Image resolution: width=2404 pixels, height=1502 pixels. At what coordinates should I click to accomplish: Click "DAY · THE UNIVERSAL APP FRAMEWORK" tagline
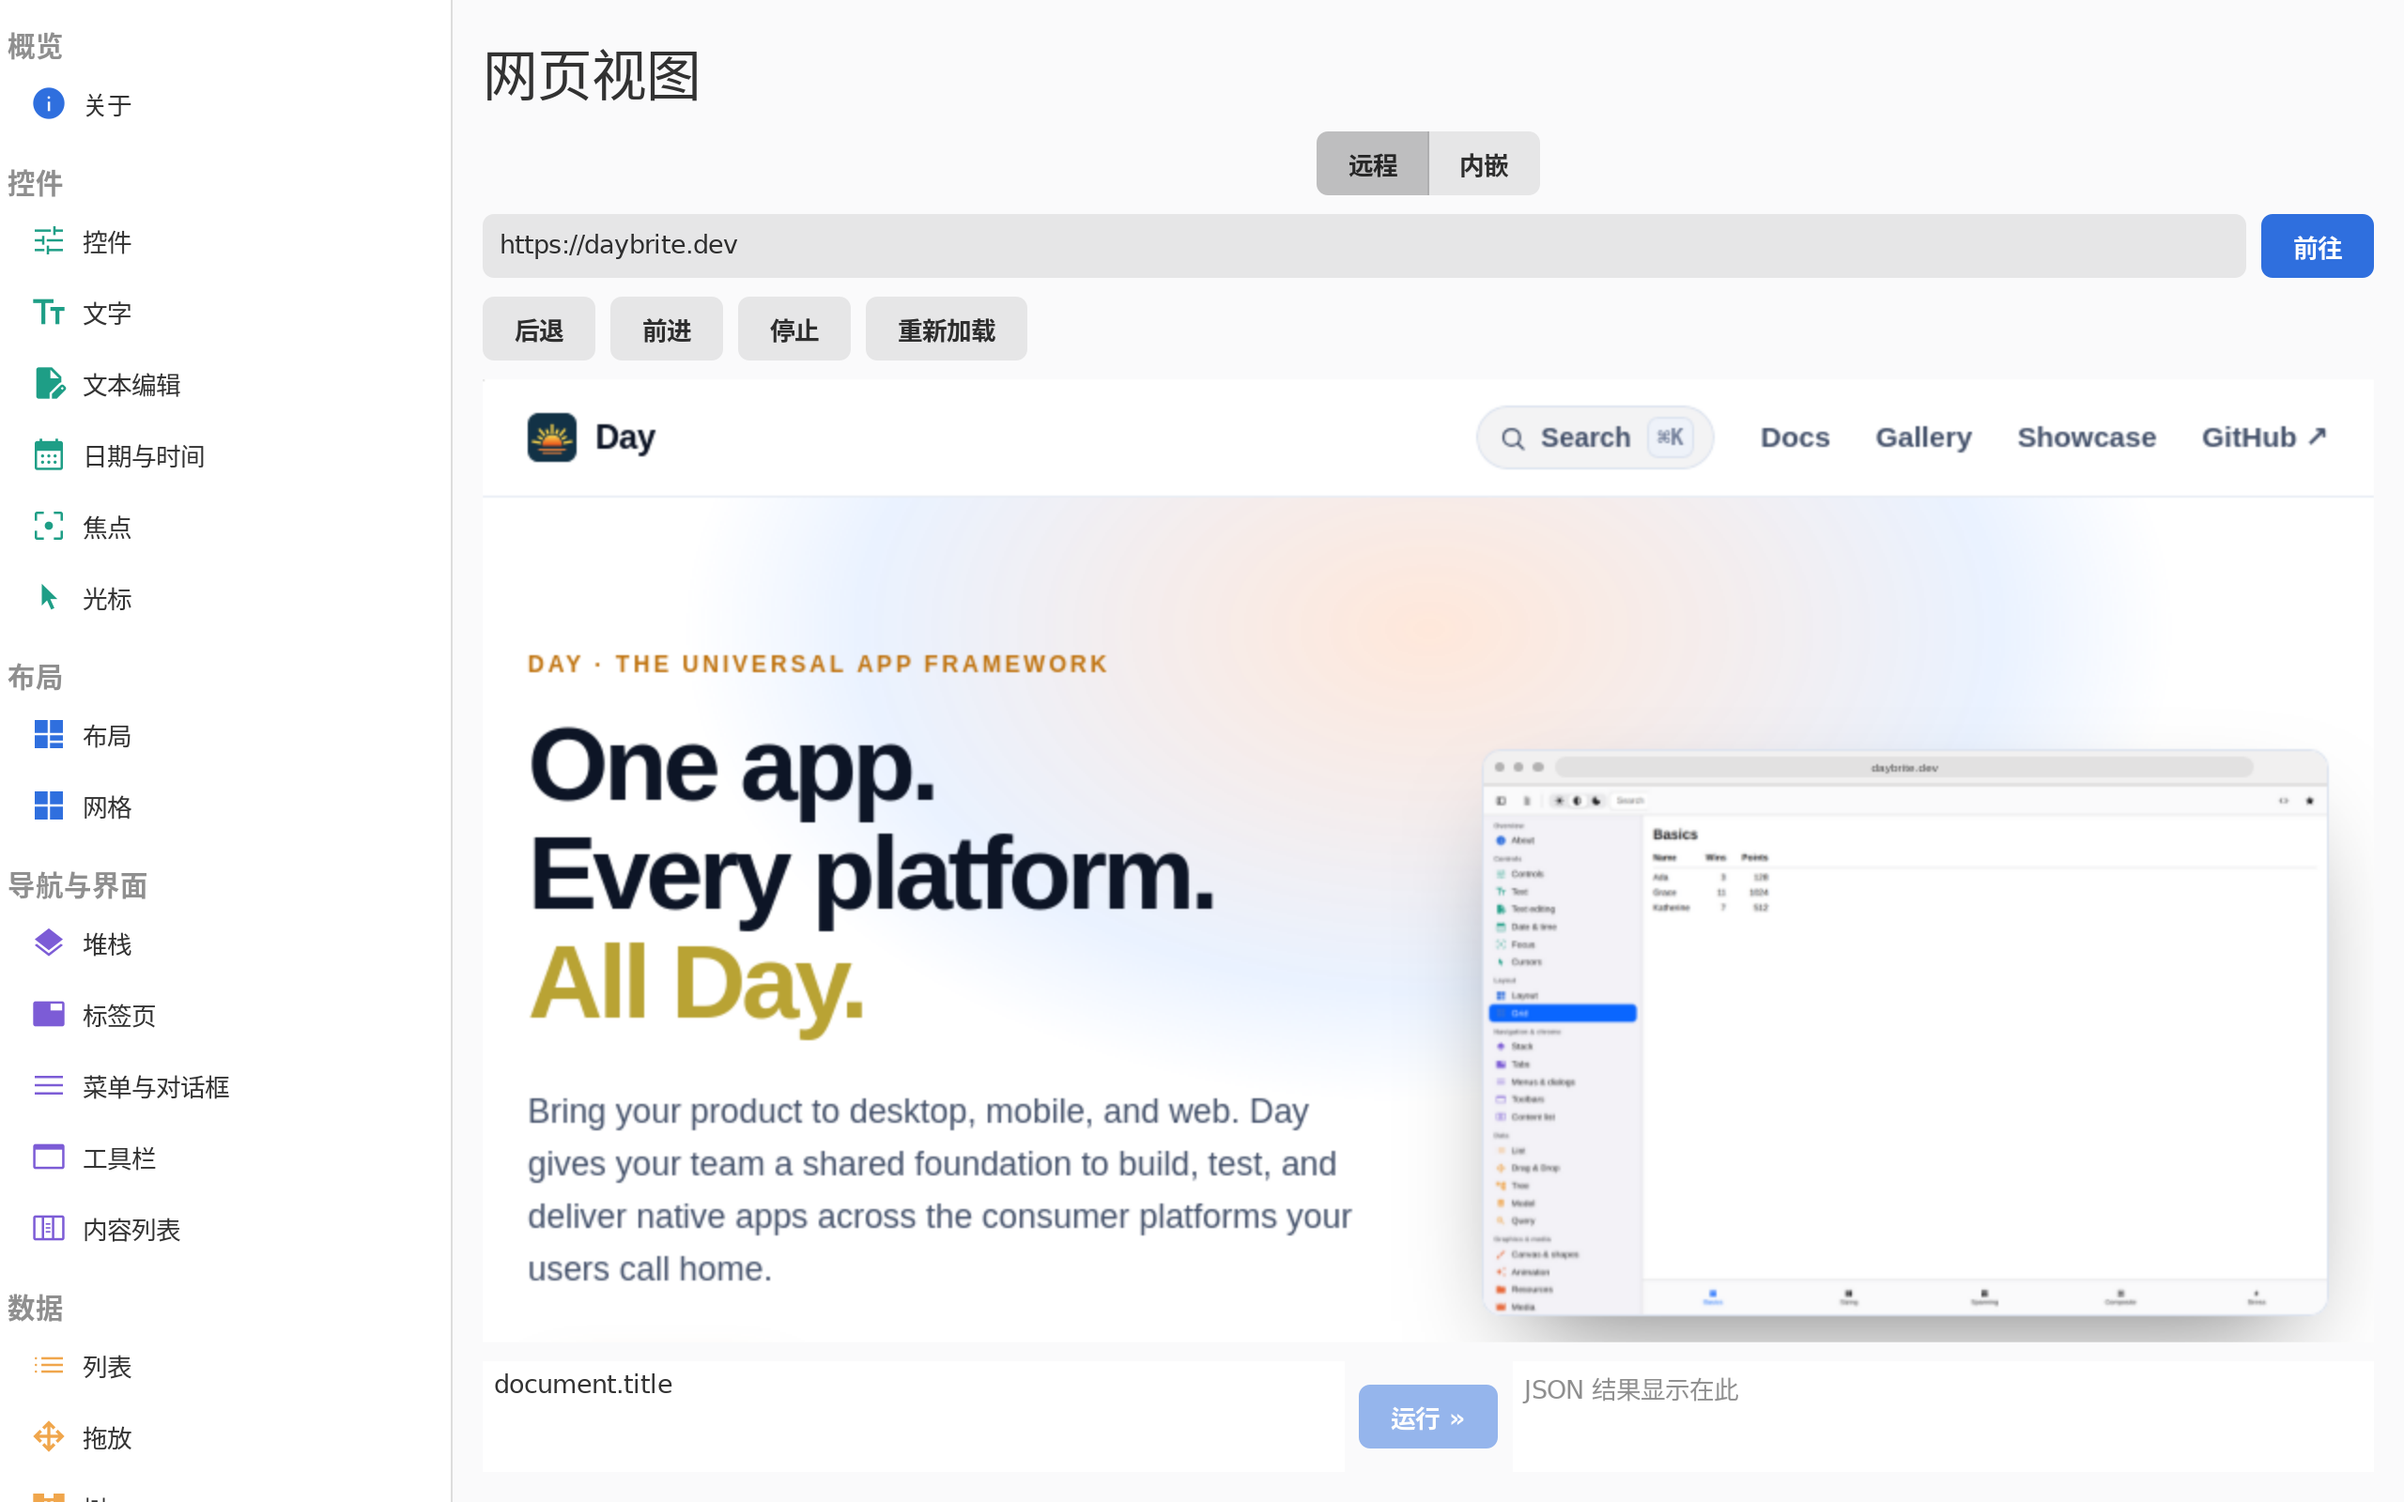tap(818, 664)
